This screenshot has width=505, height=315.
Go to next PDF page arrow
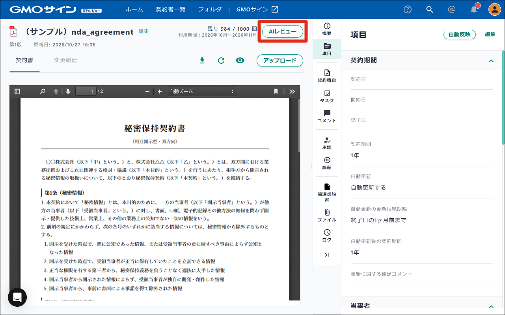[68, 91]
